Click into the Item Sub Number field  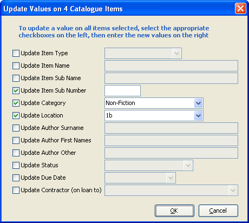click(122, 90)
